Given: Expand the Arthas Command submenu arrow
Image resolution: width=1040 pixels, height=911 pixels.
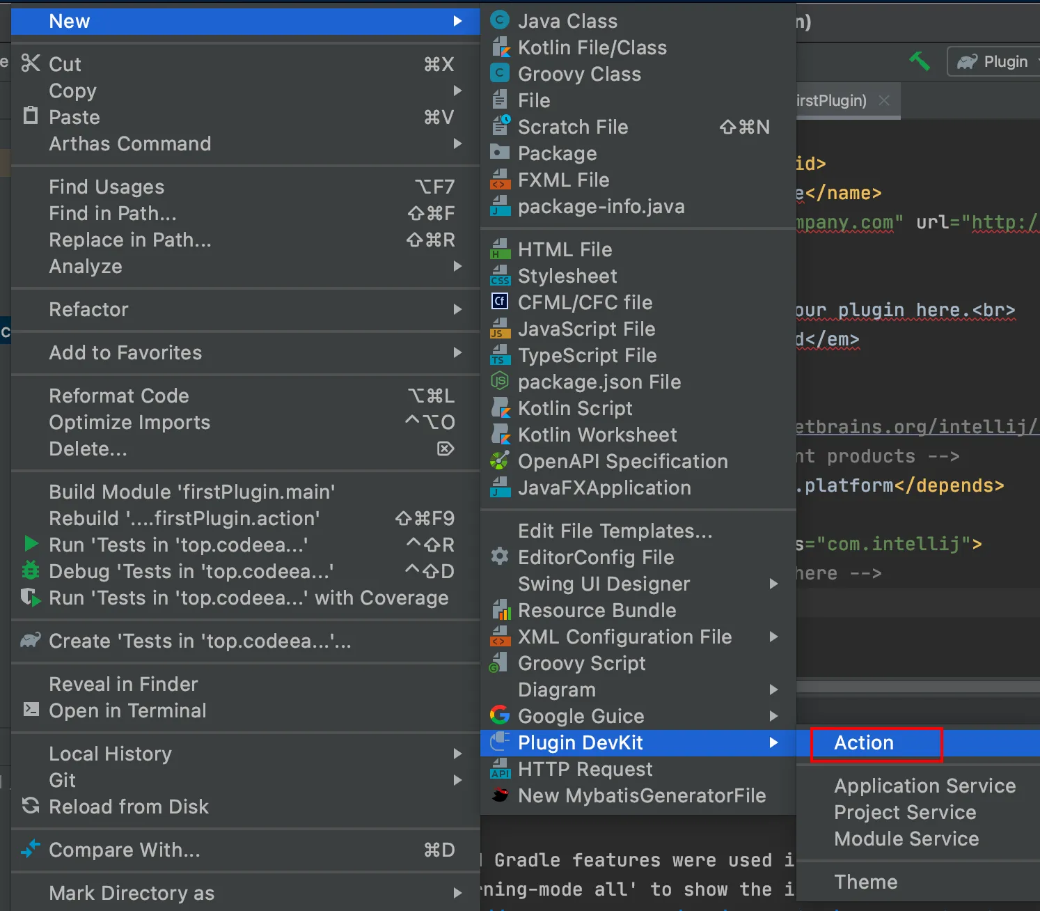Looking at the screenshot, I should tap(457, 143).
